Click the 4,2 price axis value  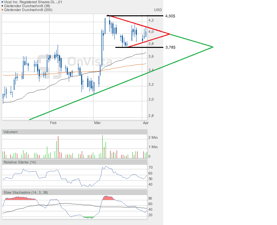pyautogui.click(x=151, y=20)
